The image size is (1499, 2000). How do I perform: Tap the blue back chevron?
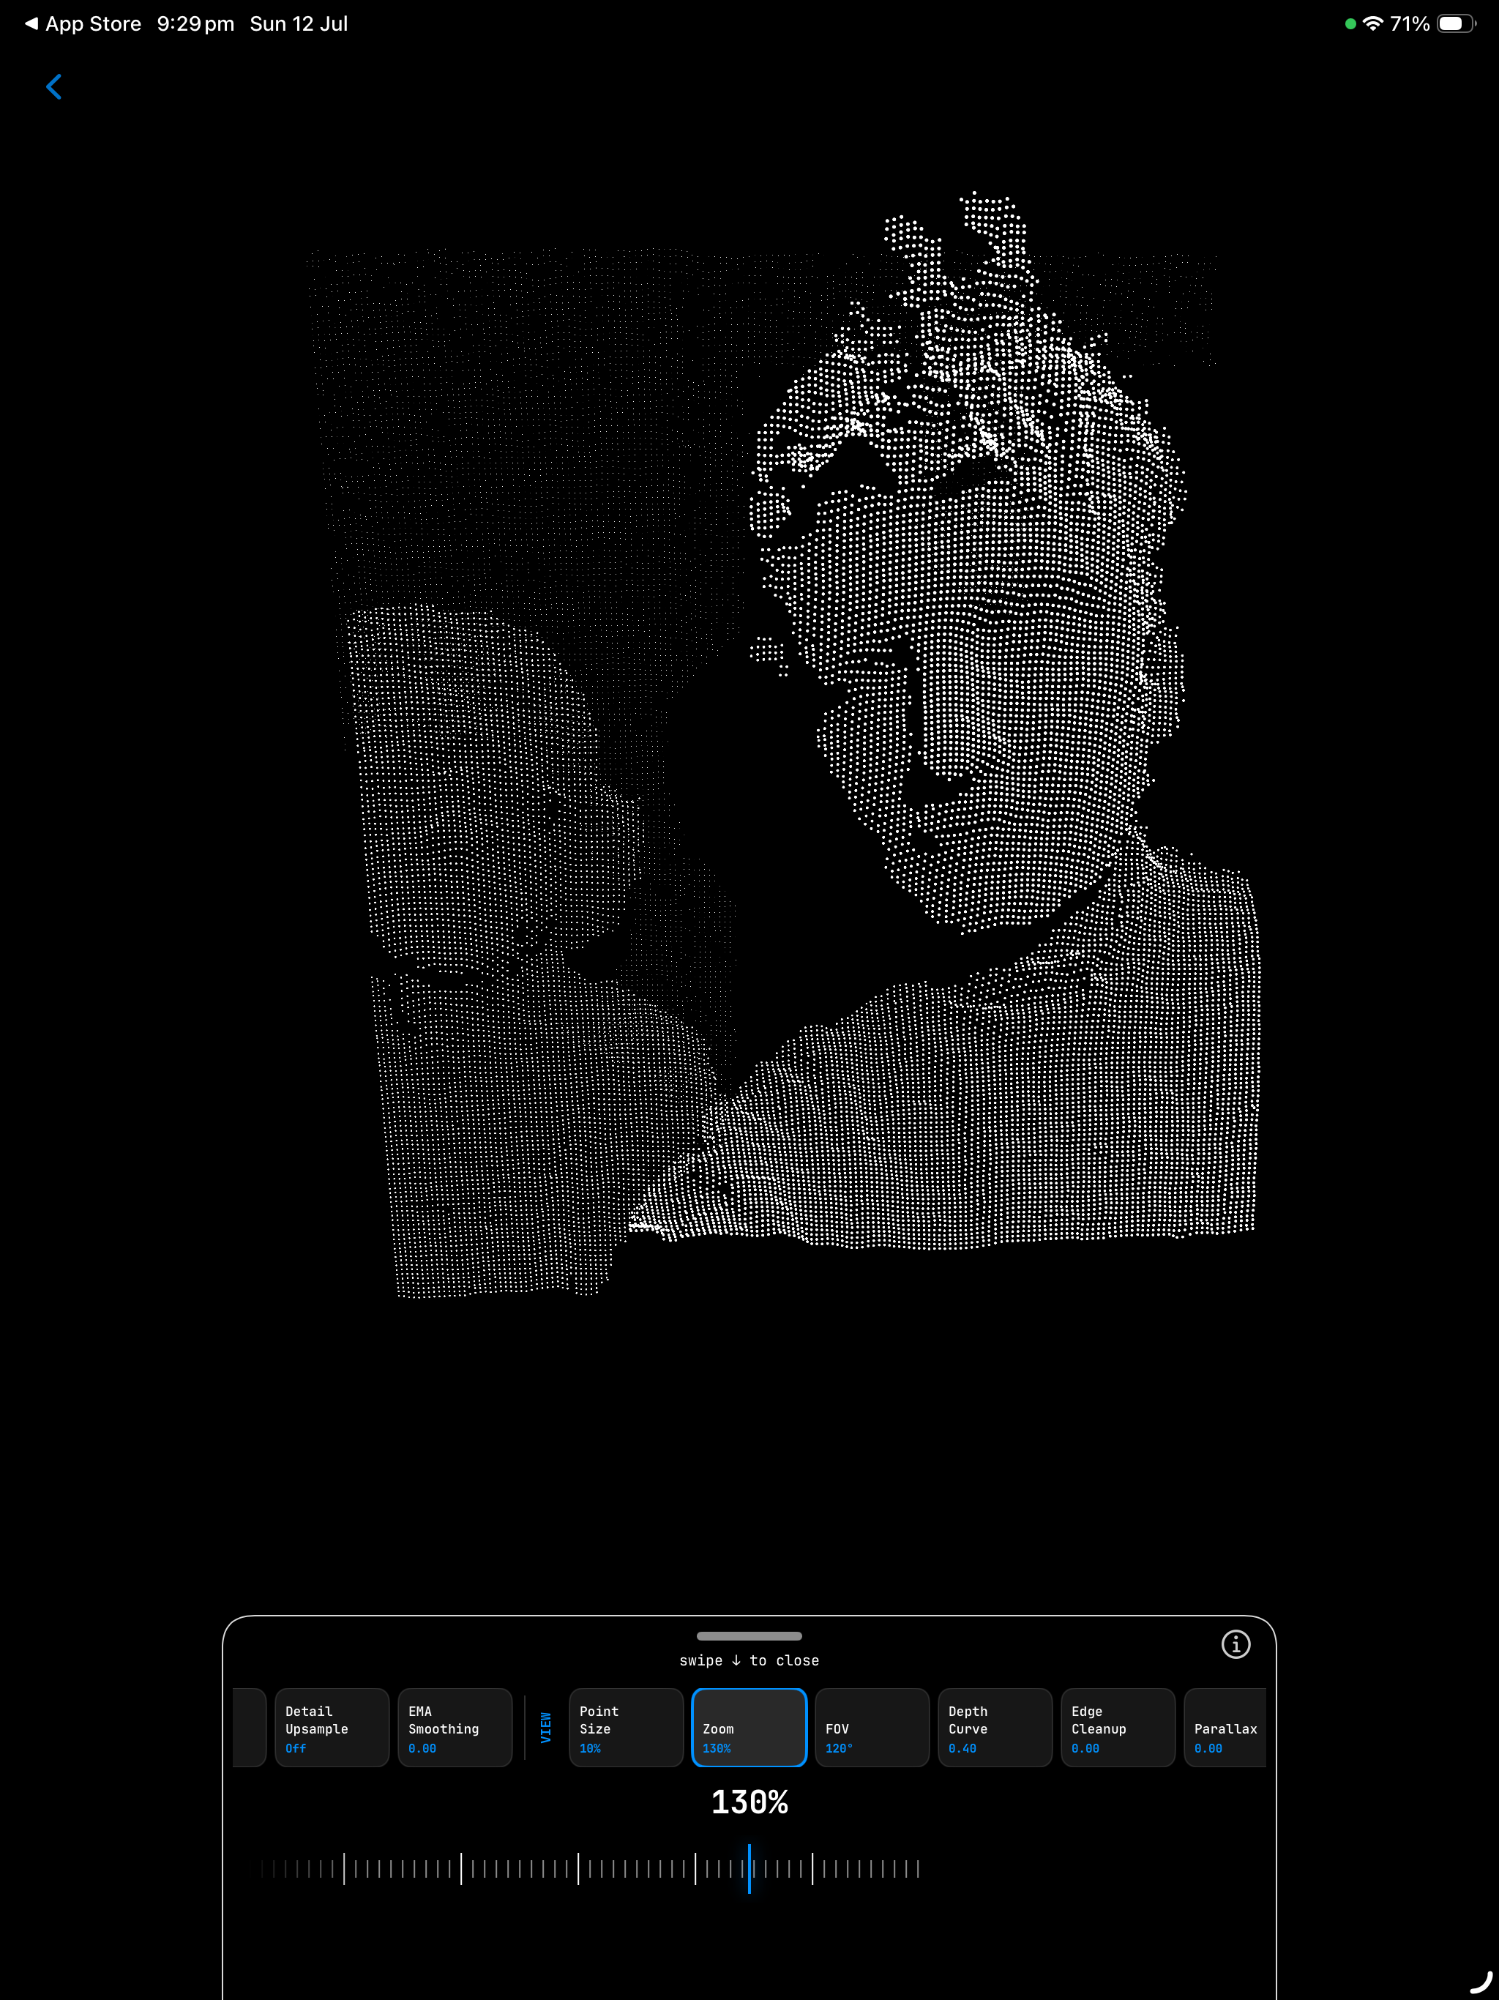point(54,87)
